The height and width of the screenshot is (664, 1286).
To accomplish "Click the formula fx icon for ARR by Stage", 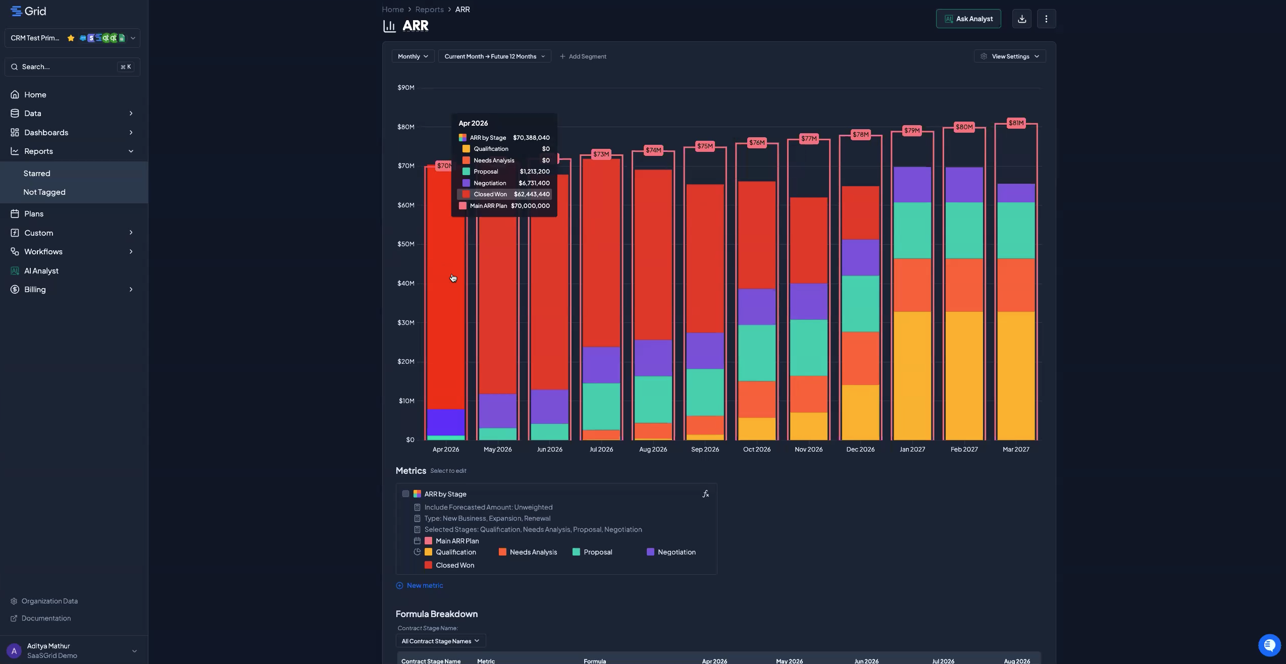I will pos(705,494).
